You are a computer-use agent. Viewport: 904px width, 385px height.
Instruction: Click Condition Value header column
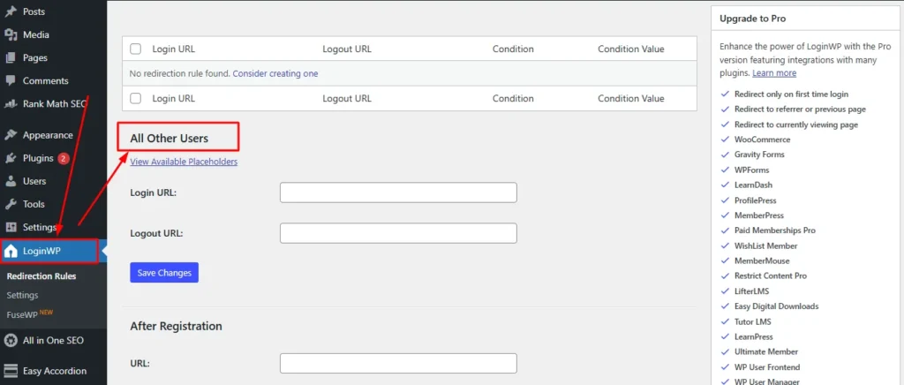point(630,49)
